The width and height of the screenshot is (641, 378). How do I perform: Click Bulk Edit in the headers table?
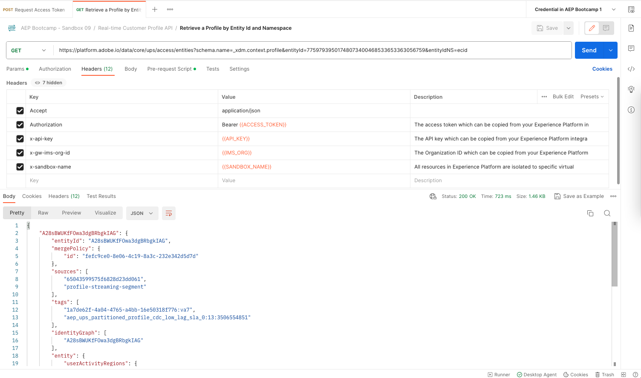tap(563, 97)
